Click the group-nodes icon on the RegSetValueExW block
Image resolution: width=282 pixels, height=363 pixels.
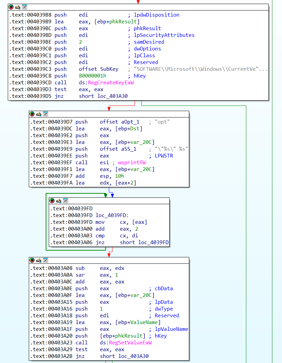coord(45,260)
